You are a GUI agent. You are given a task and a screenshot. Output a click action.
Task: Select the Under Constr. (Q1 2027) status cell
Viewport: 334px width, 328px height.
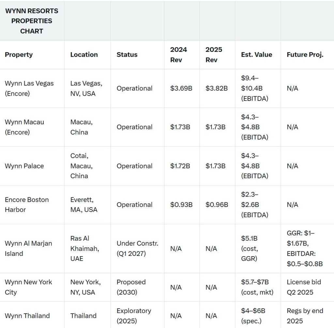(x=137, y=248)
